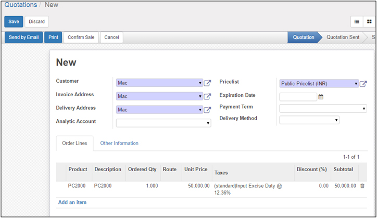Open Expiration Date calendar picker

(x=321, y=97)
